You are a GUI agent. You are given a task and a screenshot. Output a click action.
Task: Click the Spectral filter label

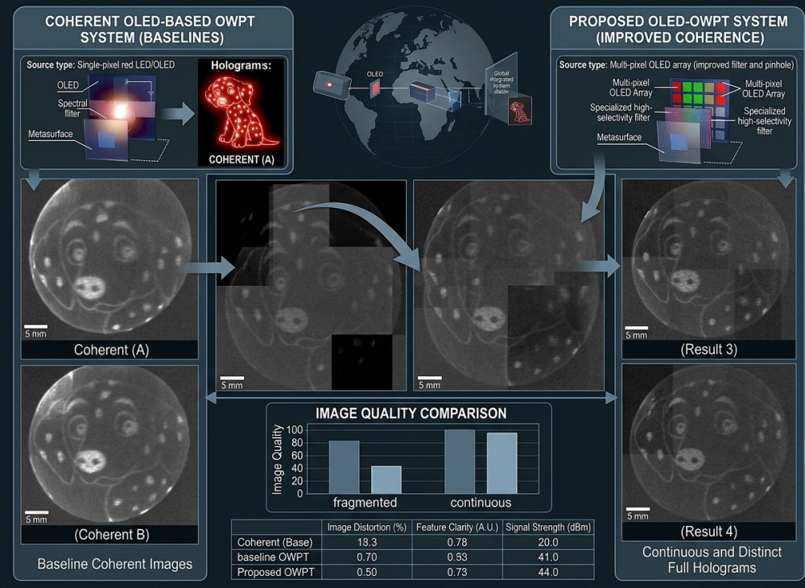pyautogui.click(x=72, y=109)
